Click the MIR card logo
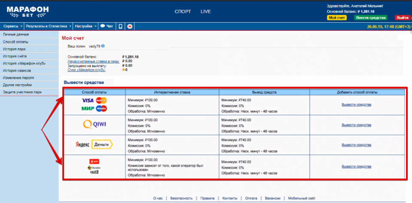Screen dimensions: 412x203 [88, 109]
